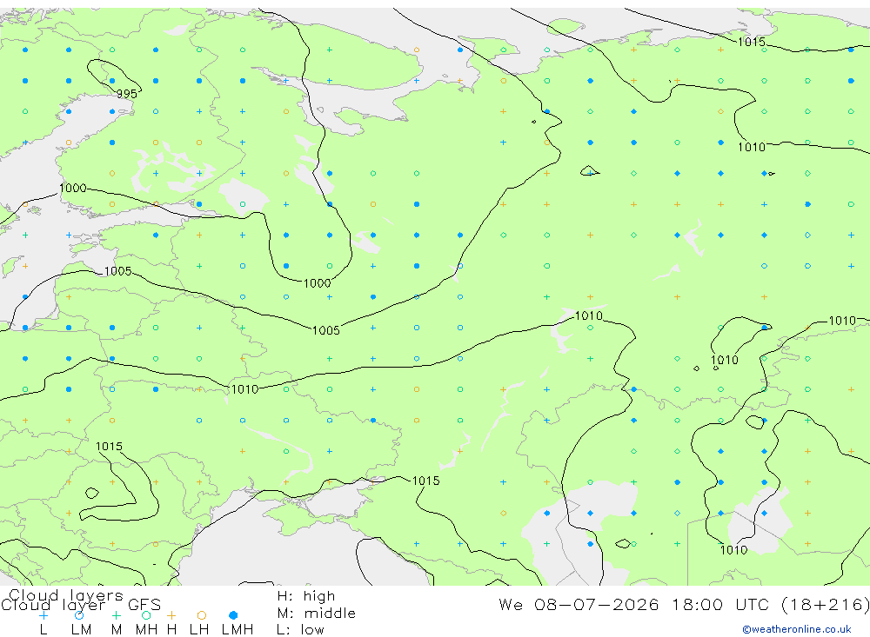Click the 'L: low' legend text
Screen dimensions: 870x637
click(x=300, y=630)
